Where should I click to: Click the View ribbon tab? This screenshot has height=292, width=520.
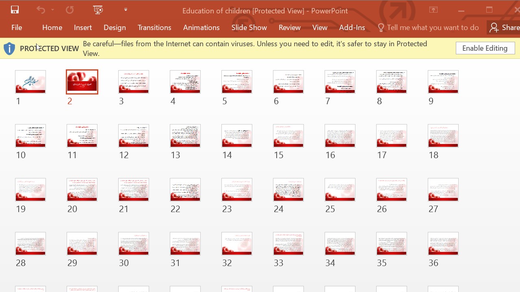320,28
